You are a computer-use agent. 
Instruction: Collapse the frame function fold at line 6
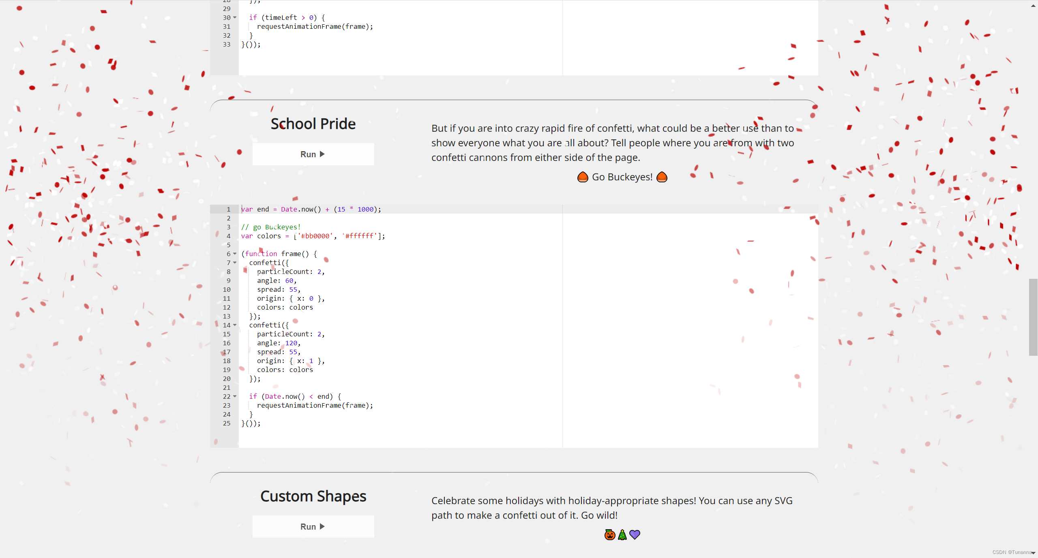click(x=235, y=254)
